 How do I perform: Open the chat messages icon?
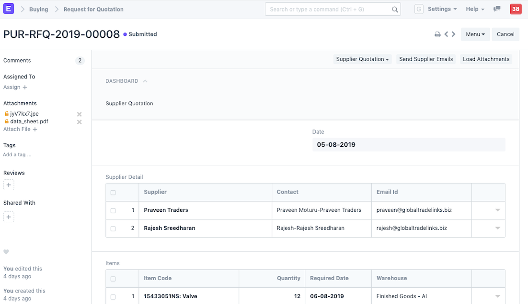tap(497, 9)
